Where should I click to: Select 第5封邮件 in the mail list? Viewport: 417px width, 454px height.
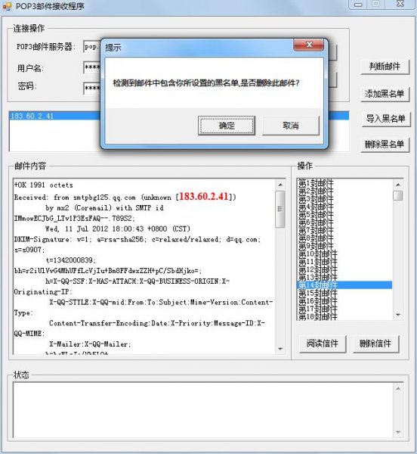316,215
